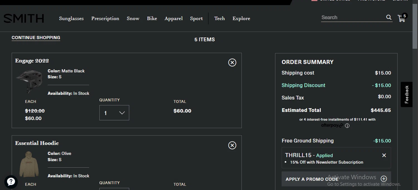The image size is (418, 190).
Task: Click the Engage 2022 helmet thumbnail
Action: point(30,81)
